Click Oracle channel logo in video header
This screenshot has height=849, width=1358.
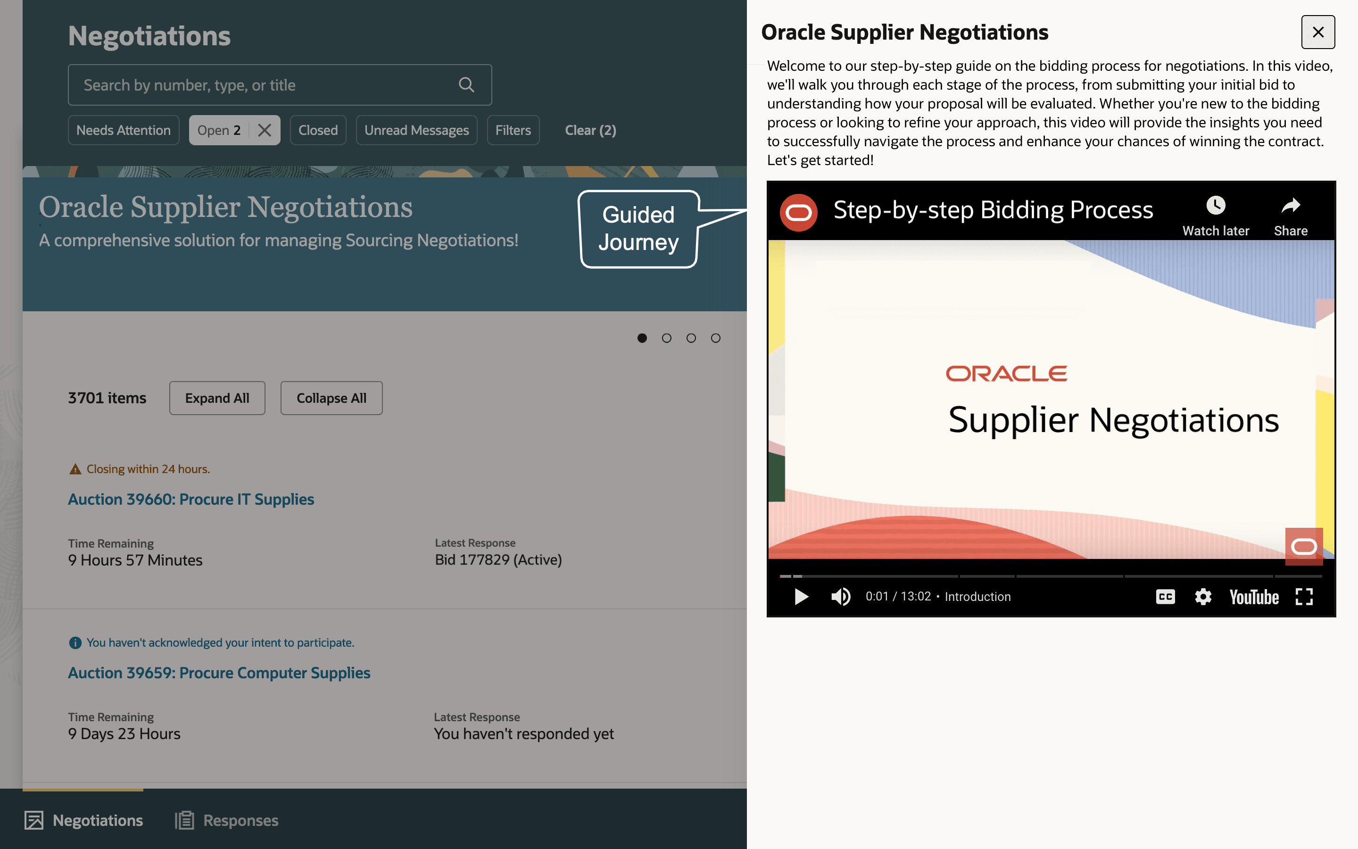(x=798, y=212)
